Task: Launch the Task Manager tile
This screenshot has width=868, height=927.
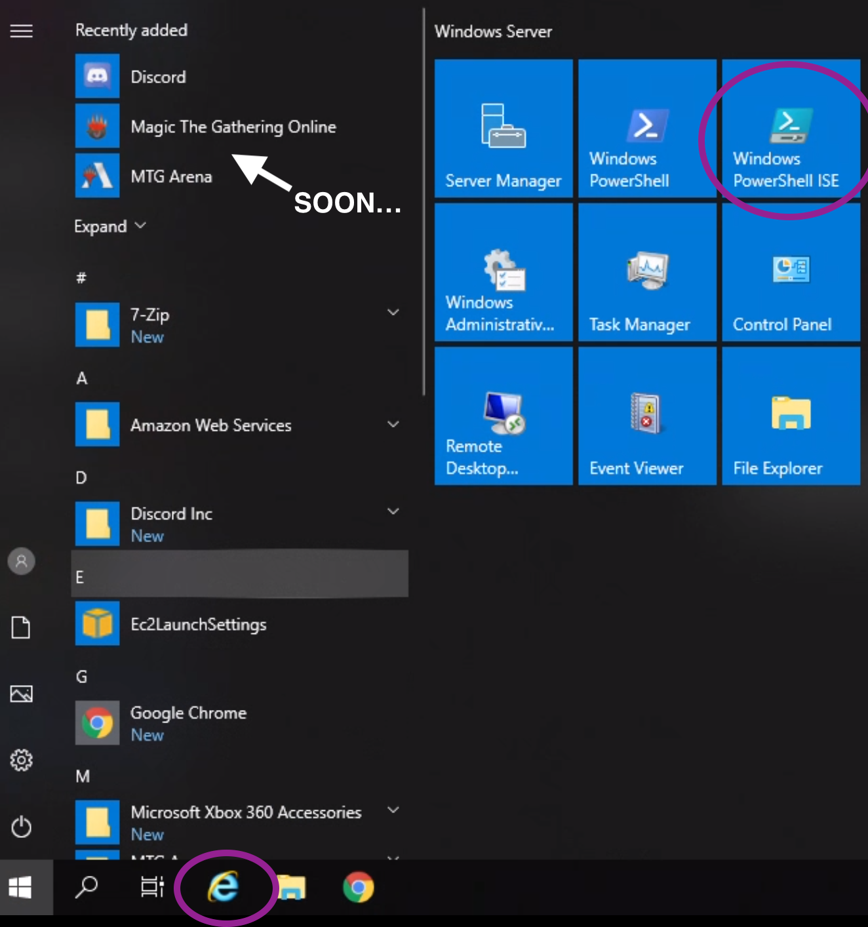Action: [x=647, y=272]
